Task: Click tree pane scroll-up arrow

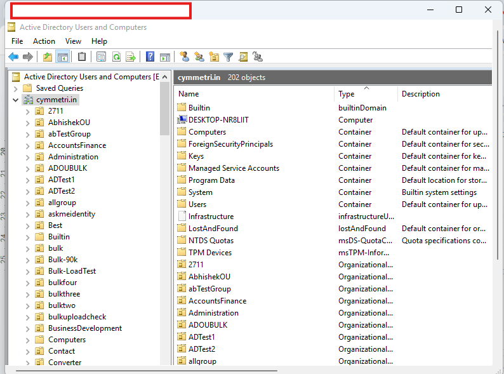Action: point(164,77)
